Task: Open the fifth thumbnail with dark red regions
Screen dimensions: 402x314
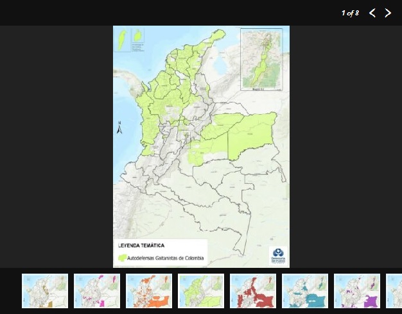Action: [x=253, y=291]
